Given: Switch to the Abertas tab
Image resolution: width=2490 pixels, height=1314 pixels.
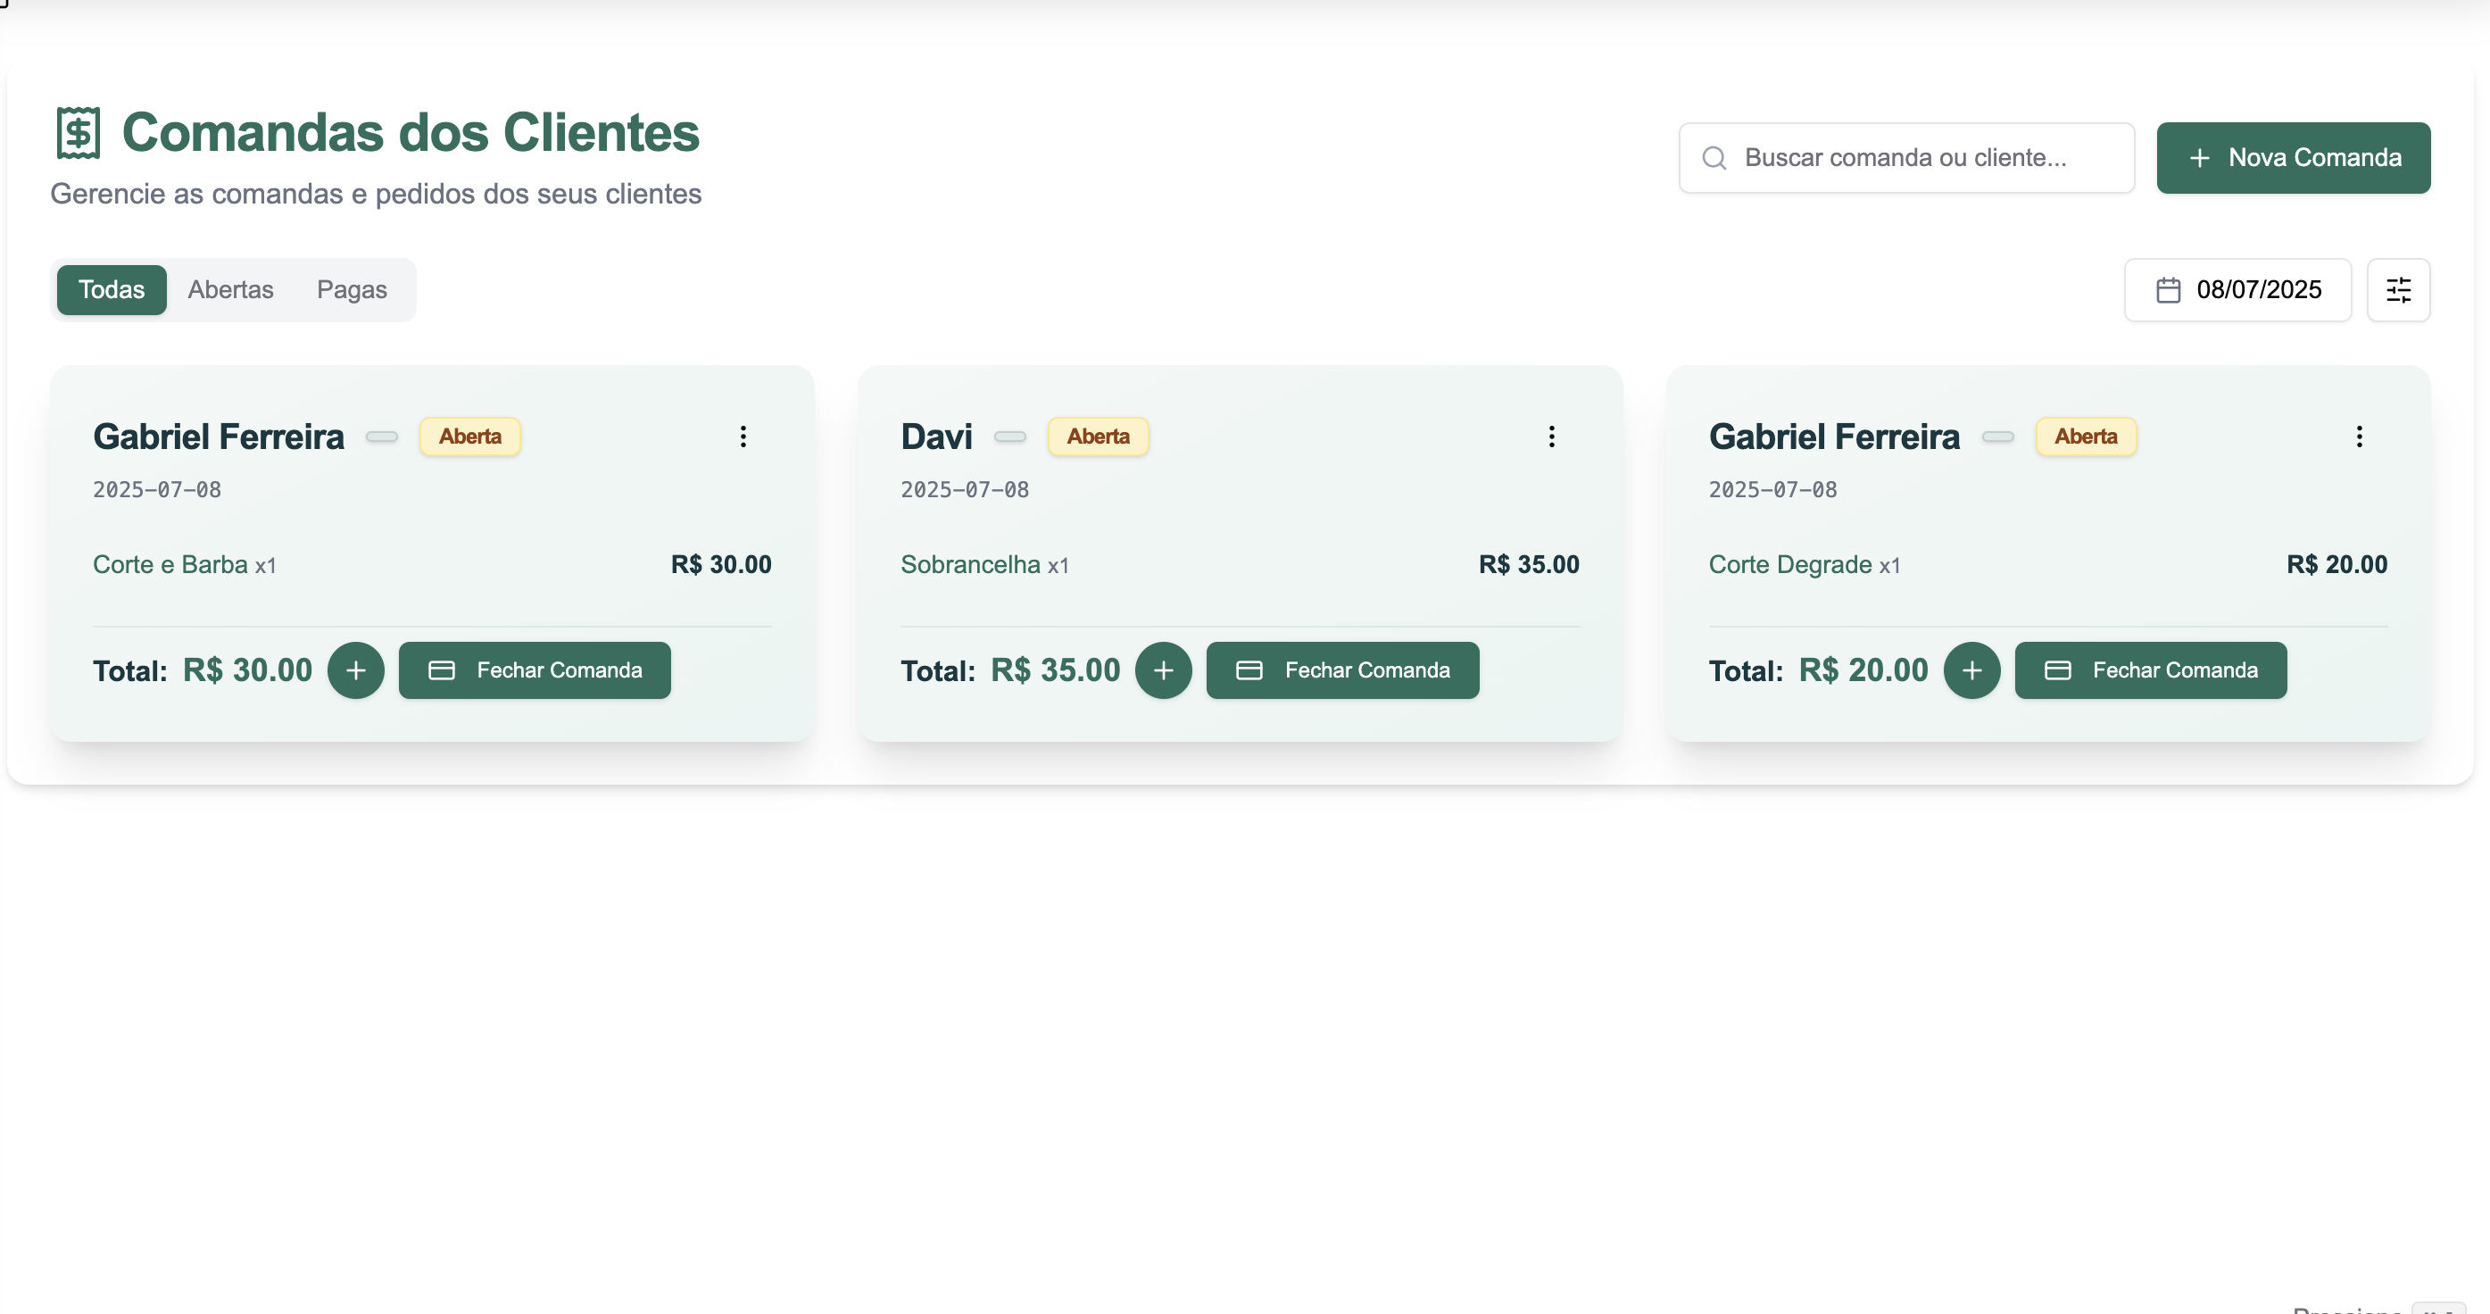Looking at the screenshot, I should 230,290.
